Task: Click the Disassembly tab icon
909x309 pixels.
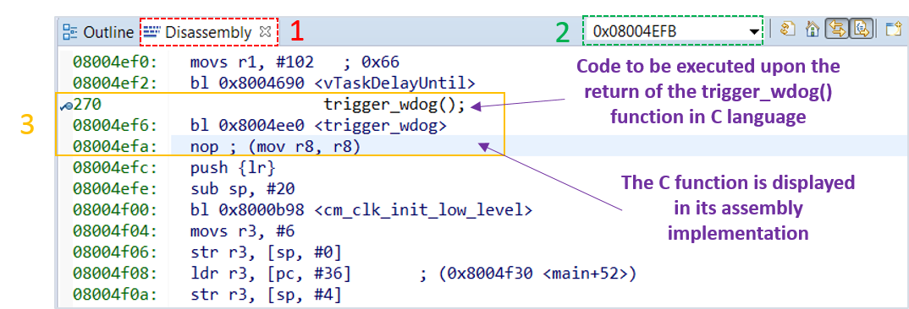Action: pos(151,32)
